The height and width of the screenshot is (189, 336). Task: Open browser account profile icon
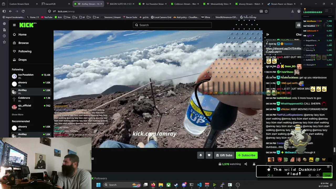[x=299, y=11]
